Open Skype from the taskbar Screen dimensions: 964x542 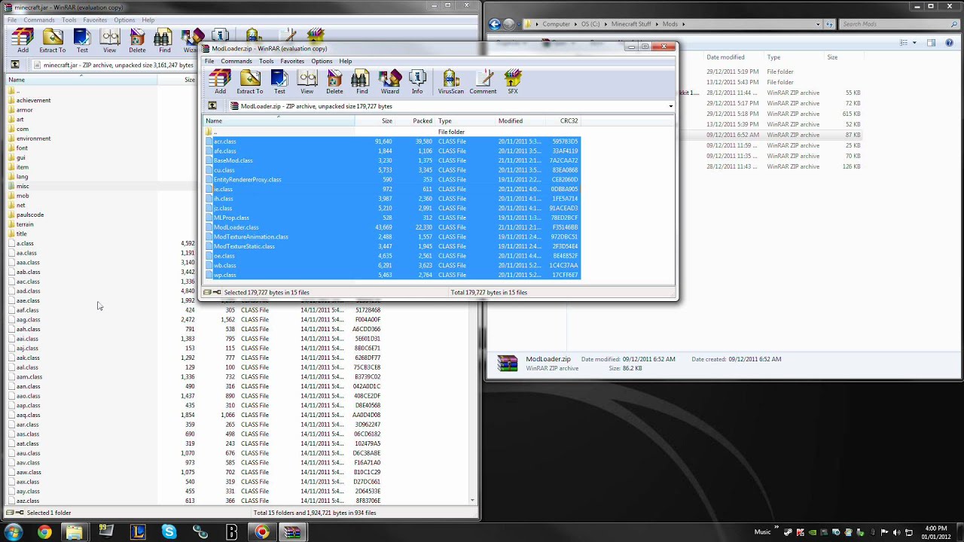pos(169,532)
